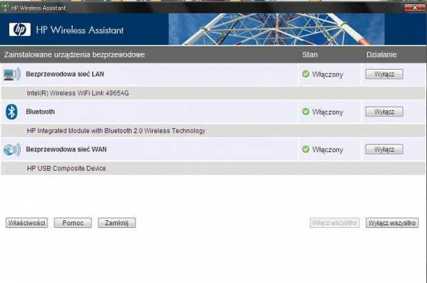Open Pomoc help
This screenshot has height=283, width=427.
coord(73,223)
